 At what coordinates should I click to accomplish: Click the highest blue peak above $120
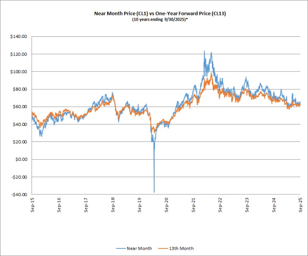[x=204, y=51]
